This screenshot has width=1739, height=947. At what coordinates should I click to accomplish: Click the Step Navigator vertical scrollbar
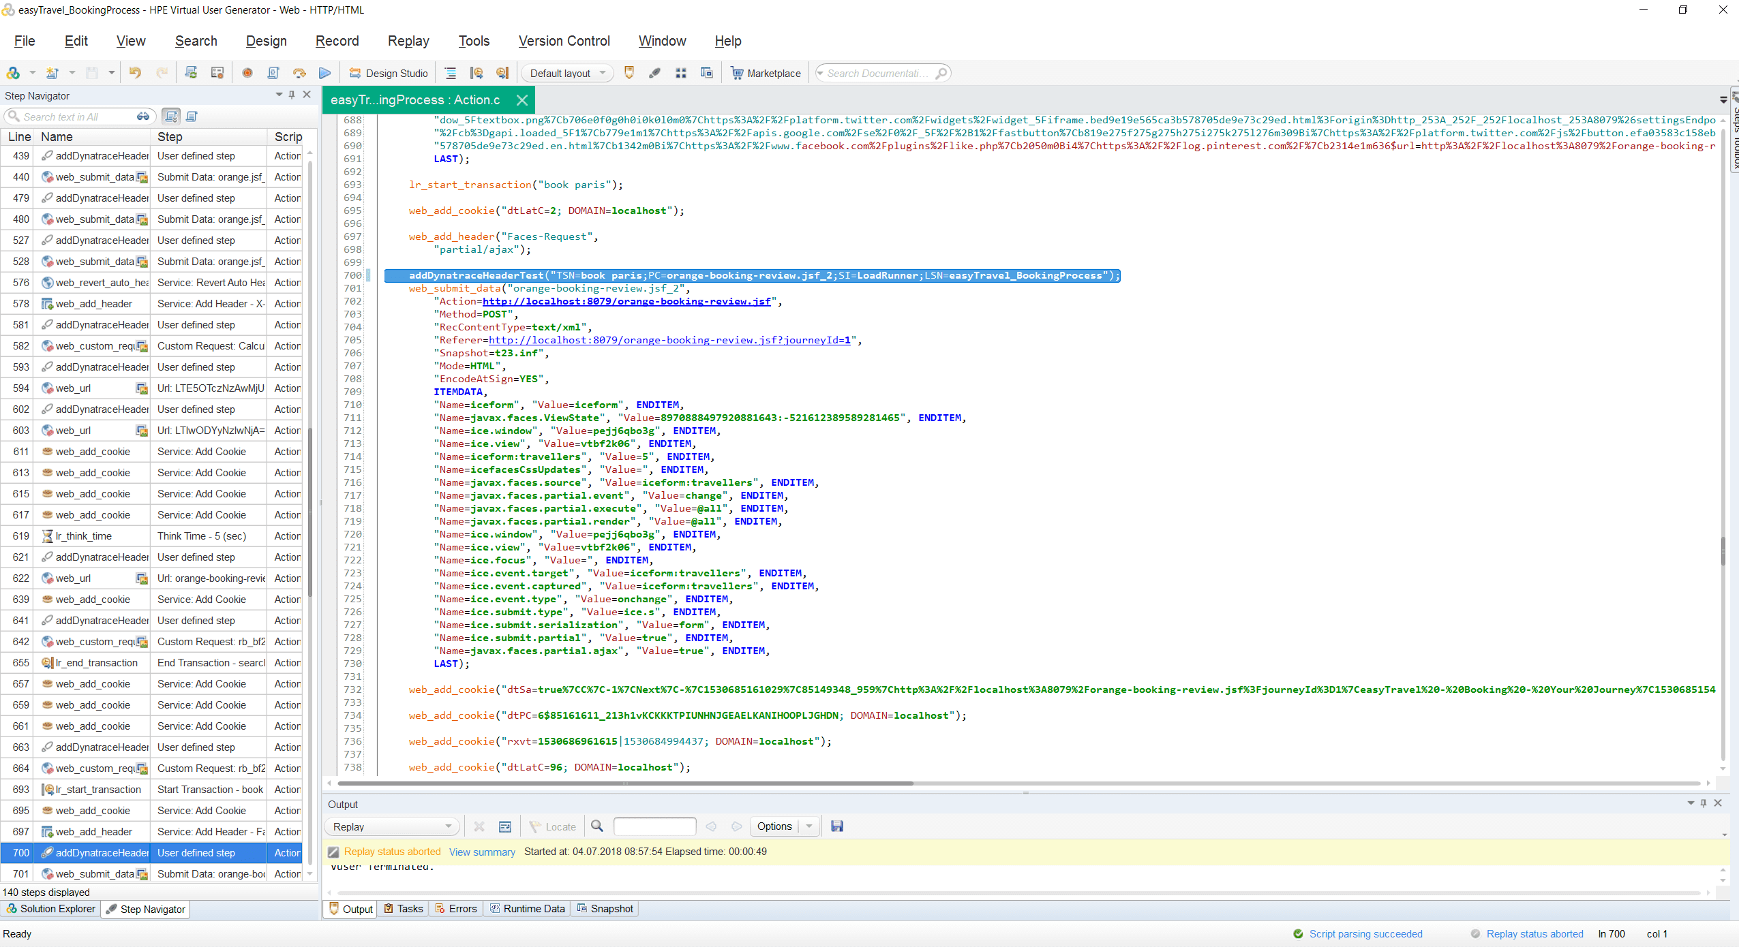311,511
